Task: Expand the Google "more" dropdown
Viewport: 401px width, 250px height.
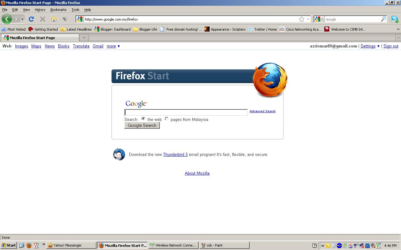Action: (113, 46)
